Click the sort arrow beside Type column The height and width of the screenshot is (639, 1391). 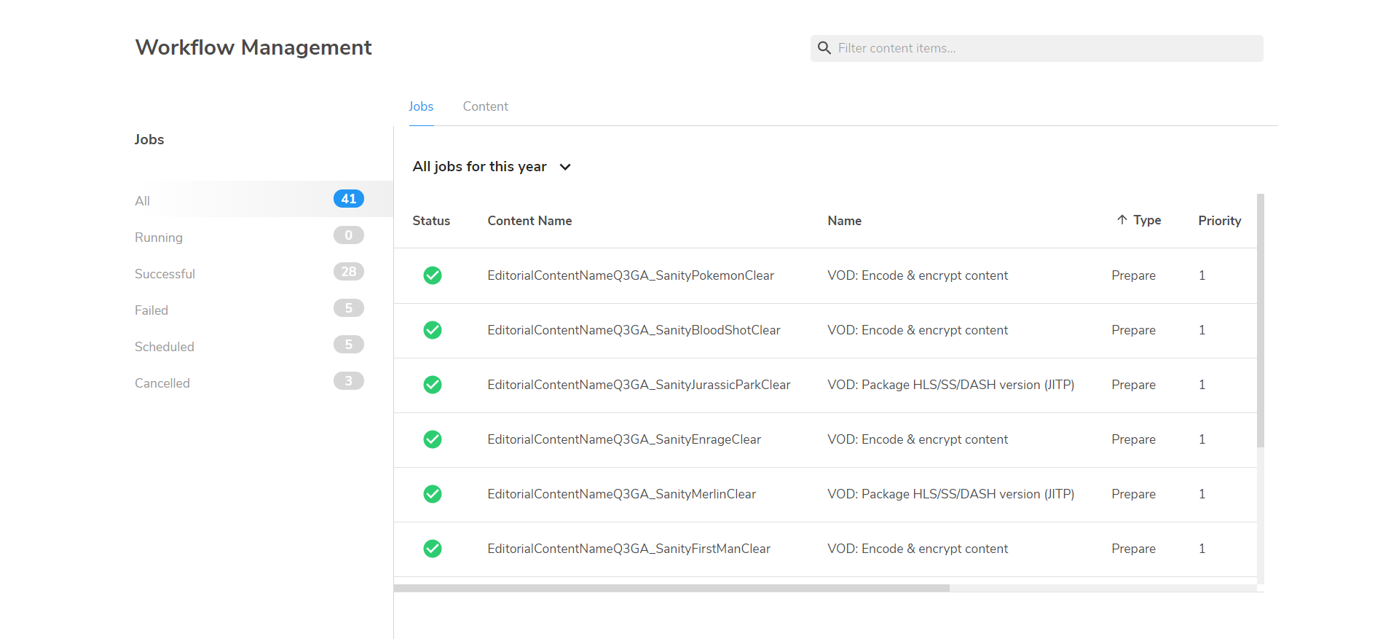click(1122, 220)
